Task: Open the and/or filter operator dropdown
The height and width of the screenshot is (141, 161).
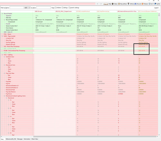Action: point(27,8)
